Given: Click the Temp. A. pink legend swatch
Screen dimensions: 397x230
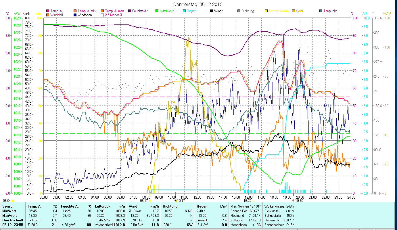Looking at the screenshot, I should pyautogui.click(x=48, y=11).
